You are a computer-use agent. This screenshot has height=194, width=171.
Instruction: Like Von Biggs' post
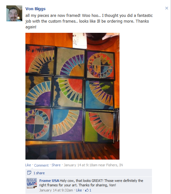(28, 165)
